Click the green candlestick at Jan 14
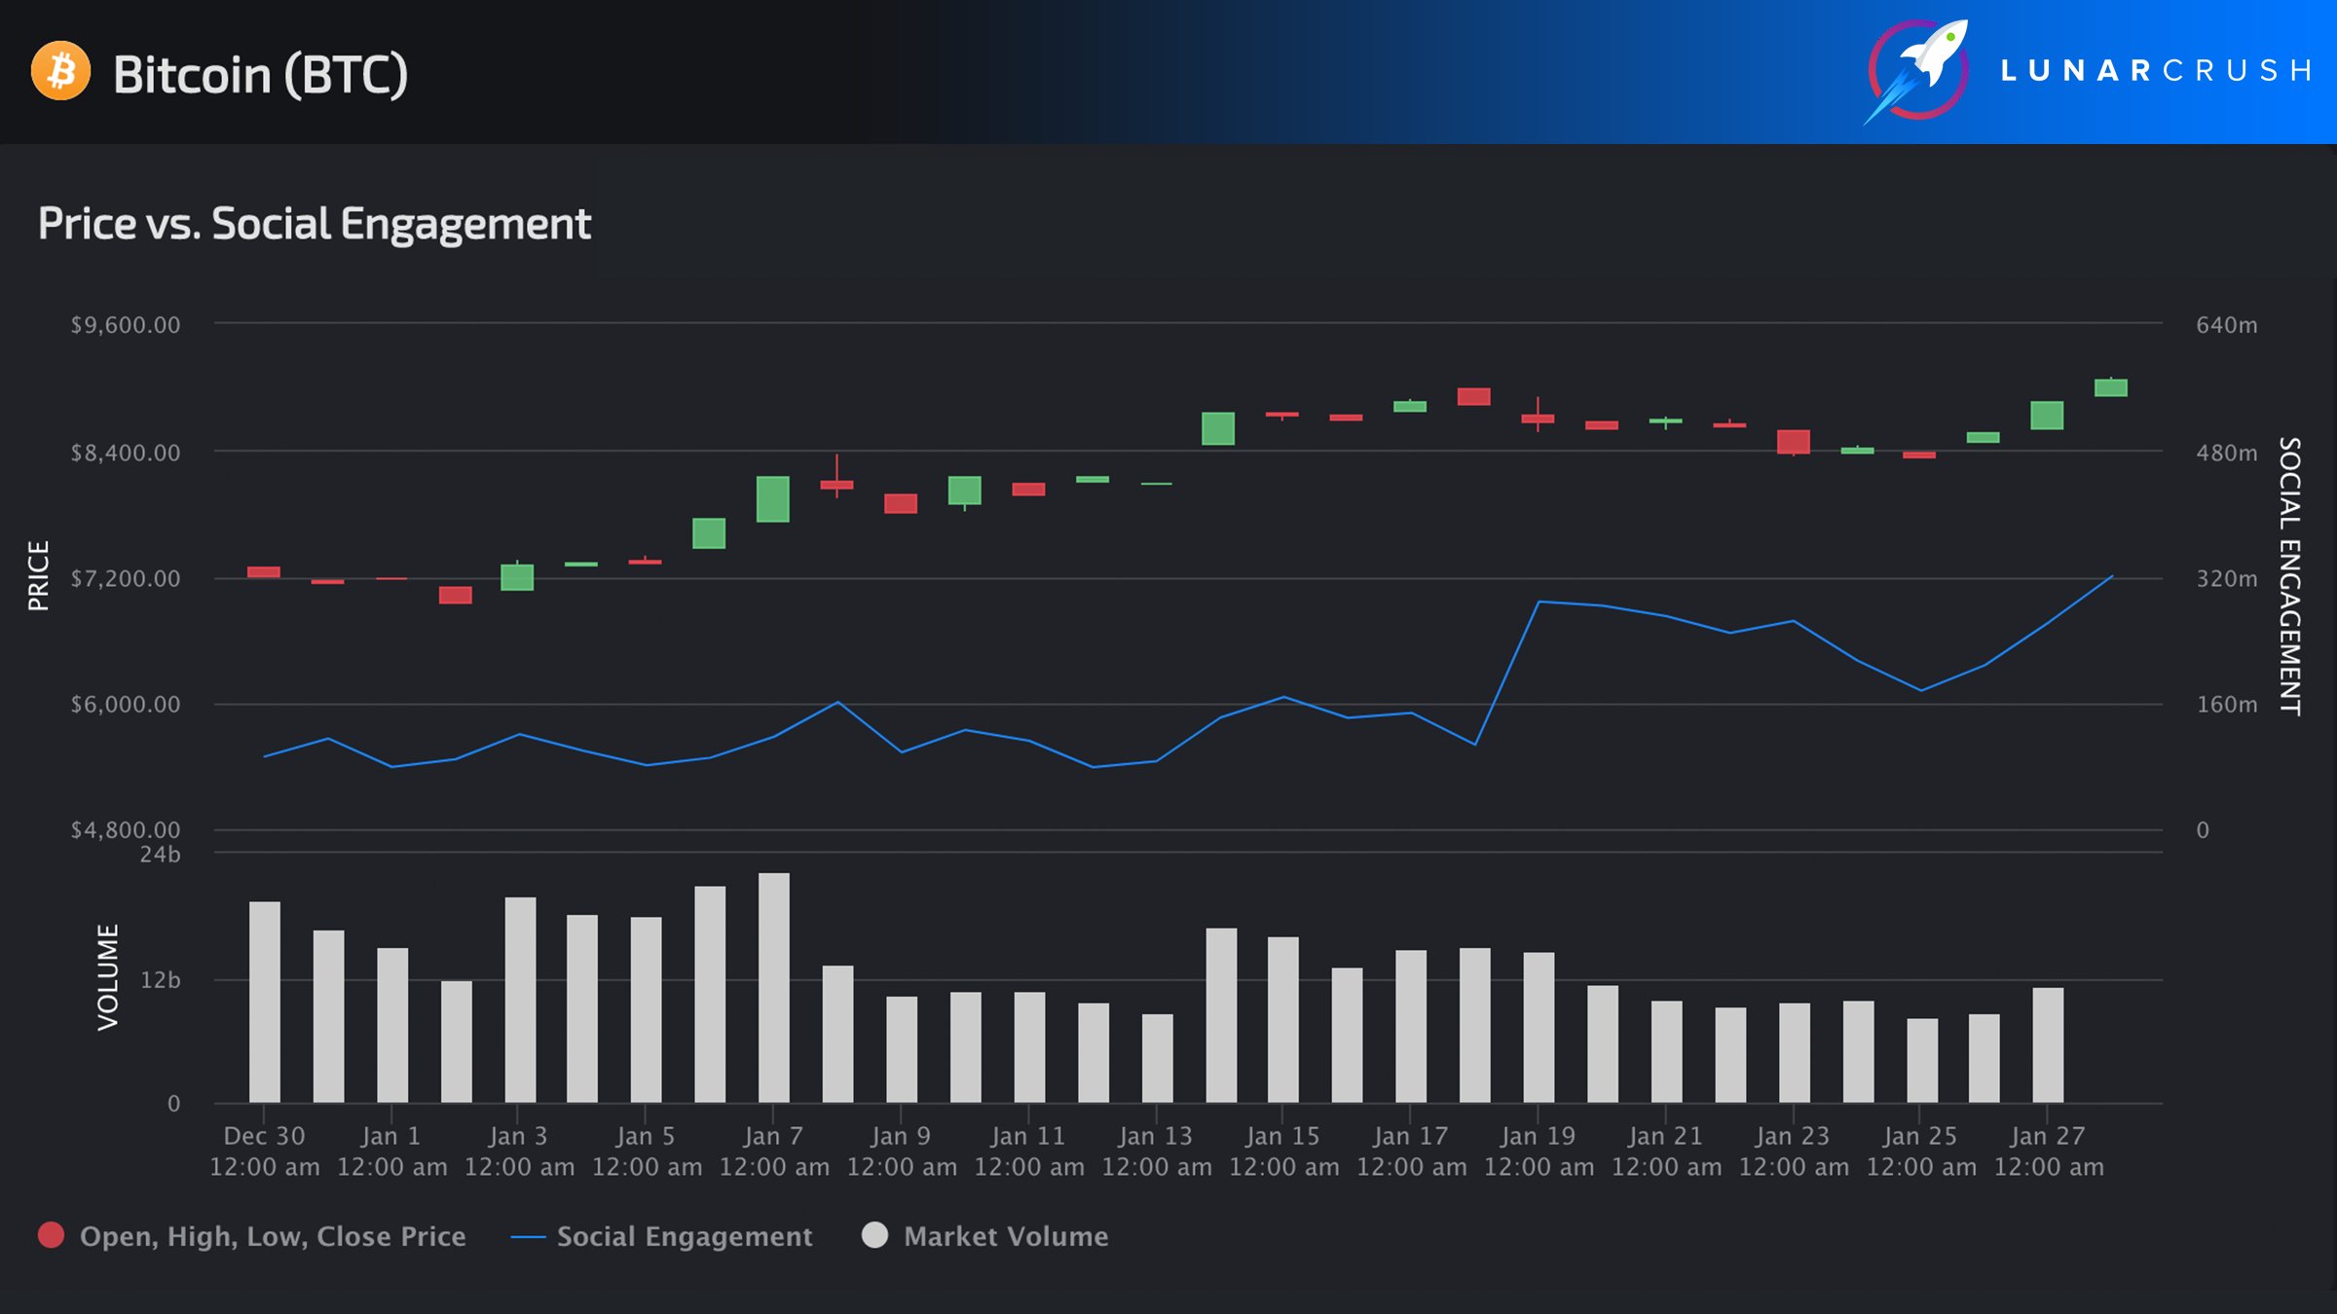 [x=1218, y=428]
